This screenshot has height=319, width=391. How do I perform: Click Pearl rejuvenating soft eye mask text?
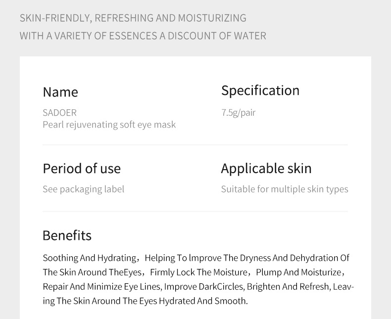tap(109, 125)
